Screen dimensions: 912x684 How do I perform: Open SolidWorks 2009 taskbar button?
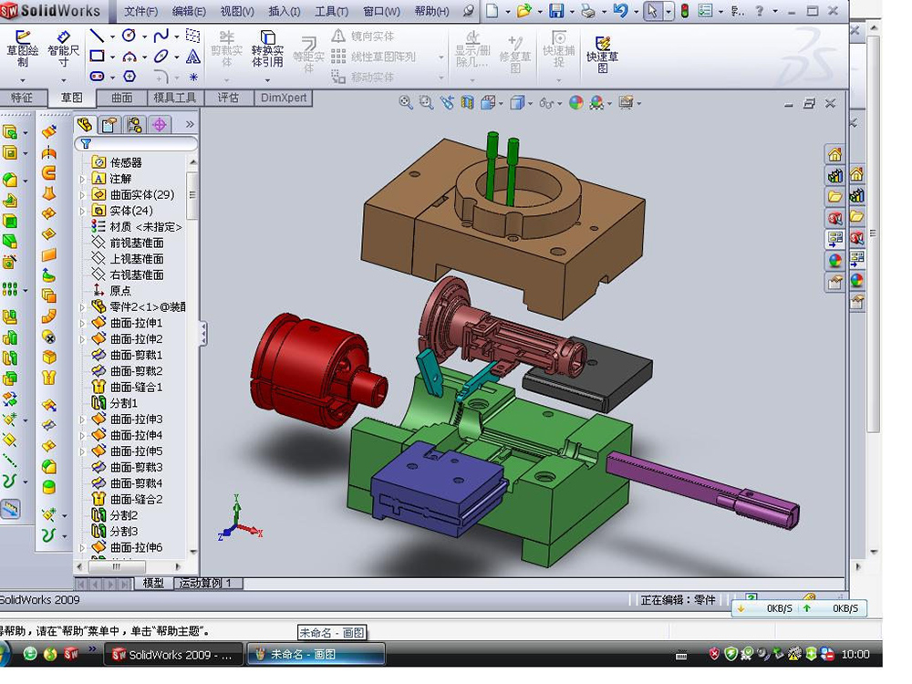pyautogui.click(x=174, y=655)
